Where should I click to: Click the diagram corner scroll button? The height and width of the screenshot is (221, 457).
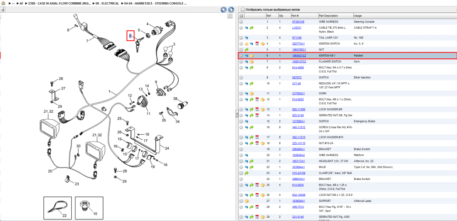coord(230,16)
